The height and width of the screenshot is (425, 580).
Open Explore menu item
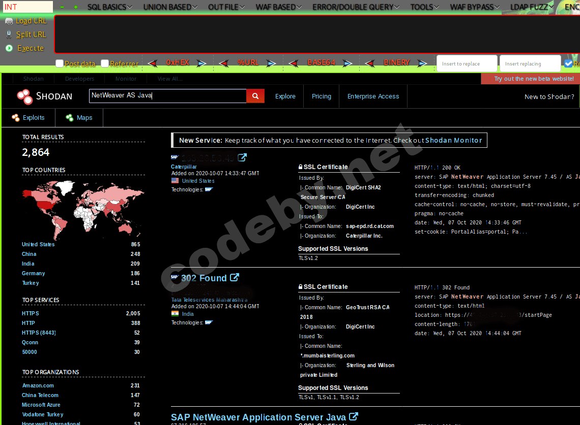tap(285, 96)
